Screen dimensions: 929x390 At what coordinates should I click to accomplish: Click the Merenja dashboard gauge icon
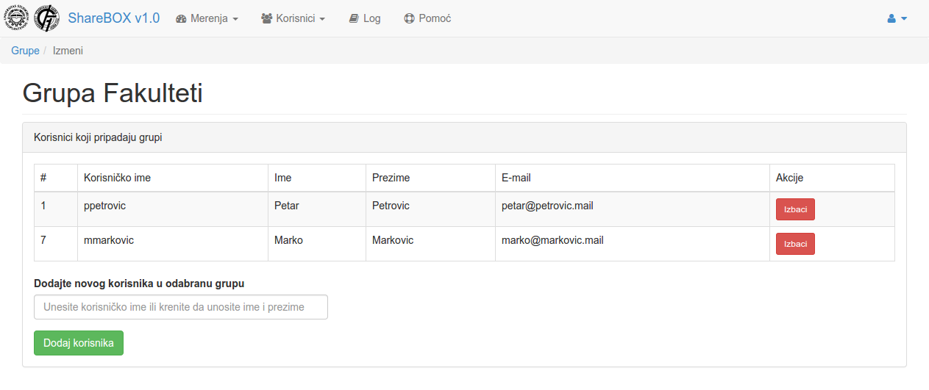(181, 19)
